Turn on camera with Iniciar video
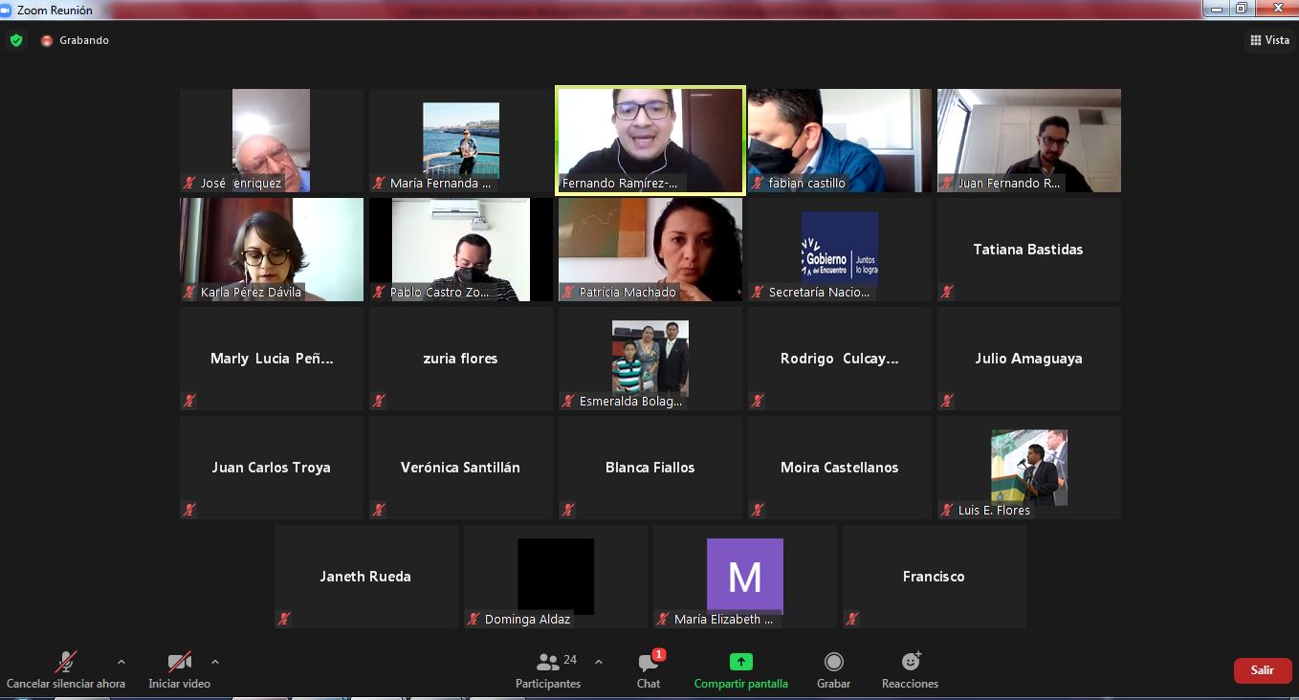This screenshot has width=1299, height=700. tap(179, 662)
